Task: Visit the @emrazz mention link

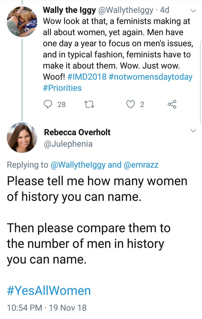Action: tap(141, 165)
